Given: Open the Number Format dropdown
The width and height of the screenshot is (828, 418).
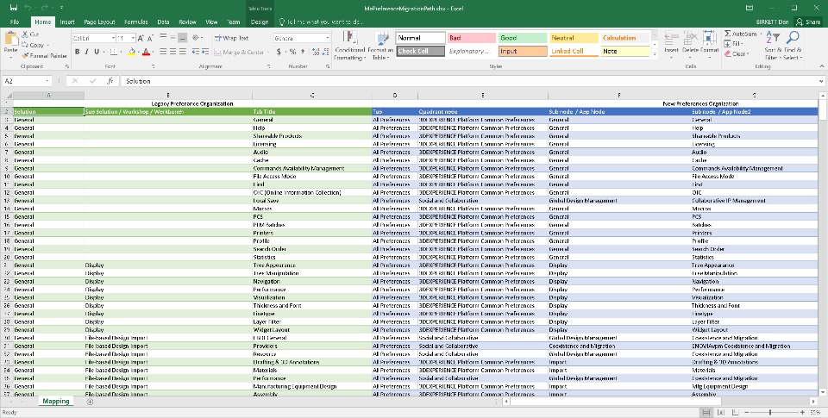Looking at the screenshot, I should pos(327,38).
